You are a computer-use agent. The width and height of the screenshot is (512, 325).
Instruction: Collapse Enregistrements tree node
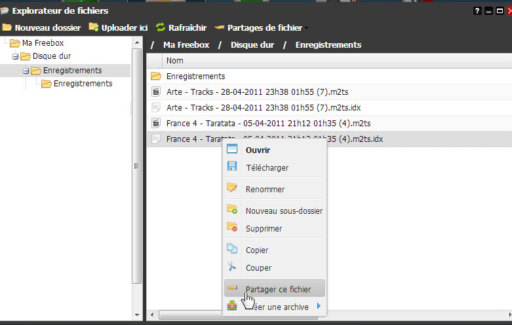(26, 71)
